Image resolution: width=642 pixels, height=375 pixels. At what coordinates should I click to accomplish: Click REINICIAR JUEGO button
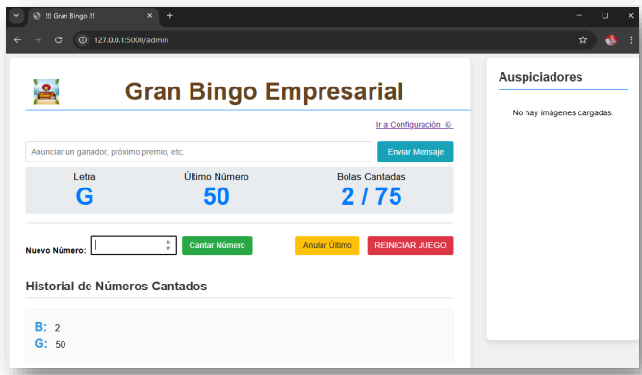coord(410,245)
